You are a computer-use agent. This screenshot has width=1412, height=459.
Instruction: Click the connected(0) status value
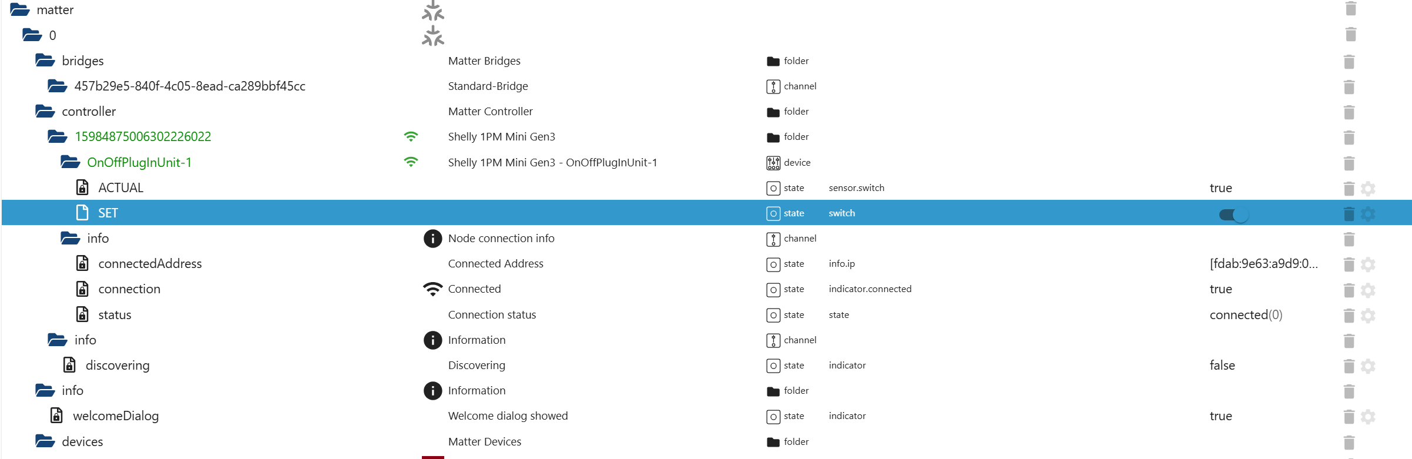tap(1245, 315)
